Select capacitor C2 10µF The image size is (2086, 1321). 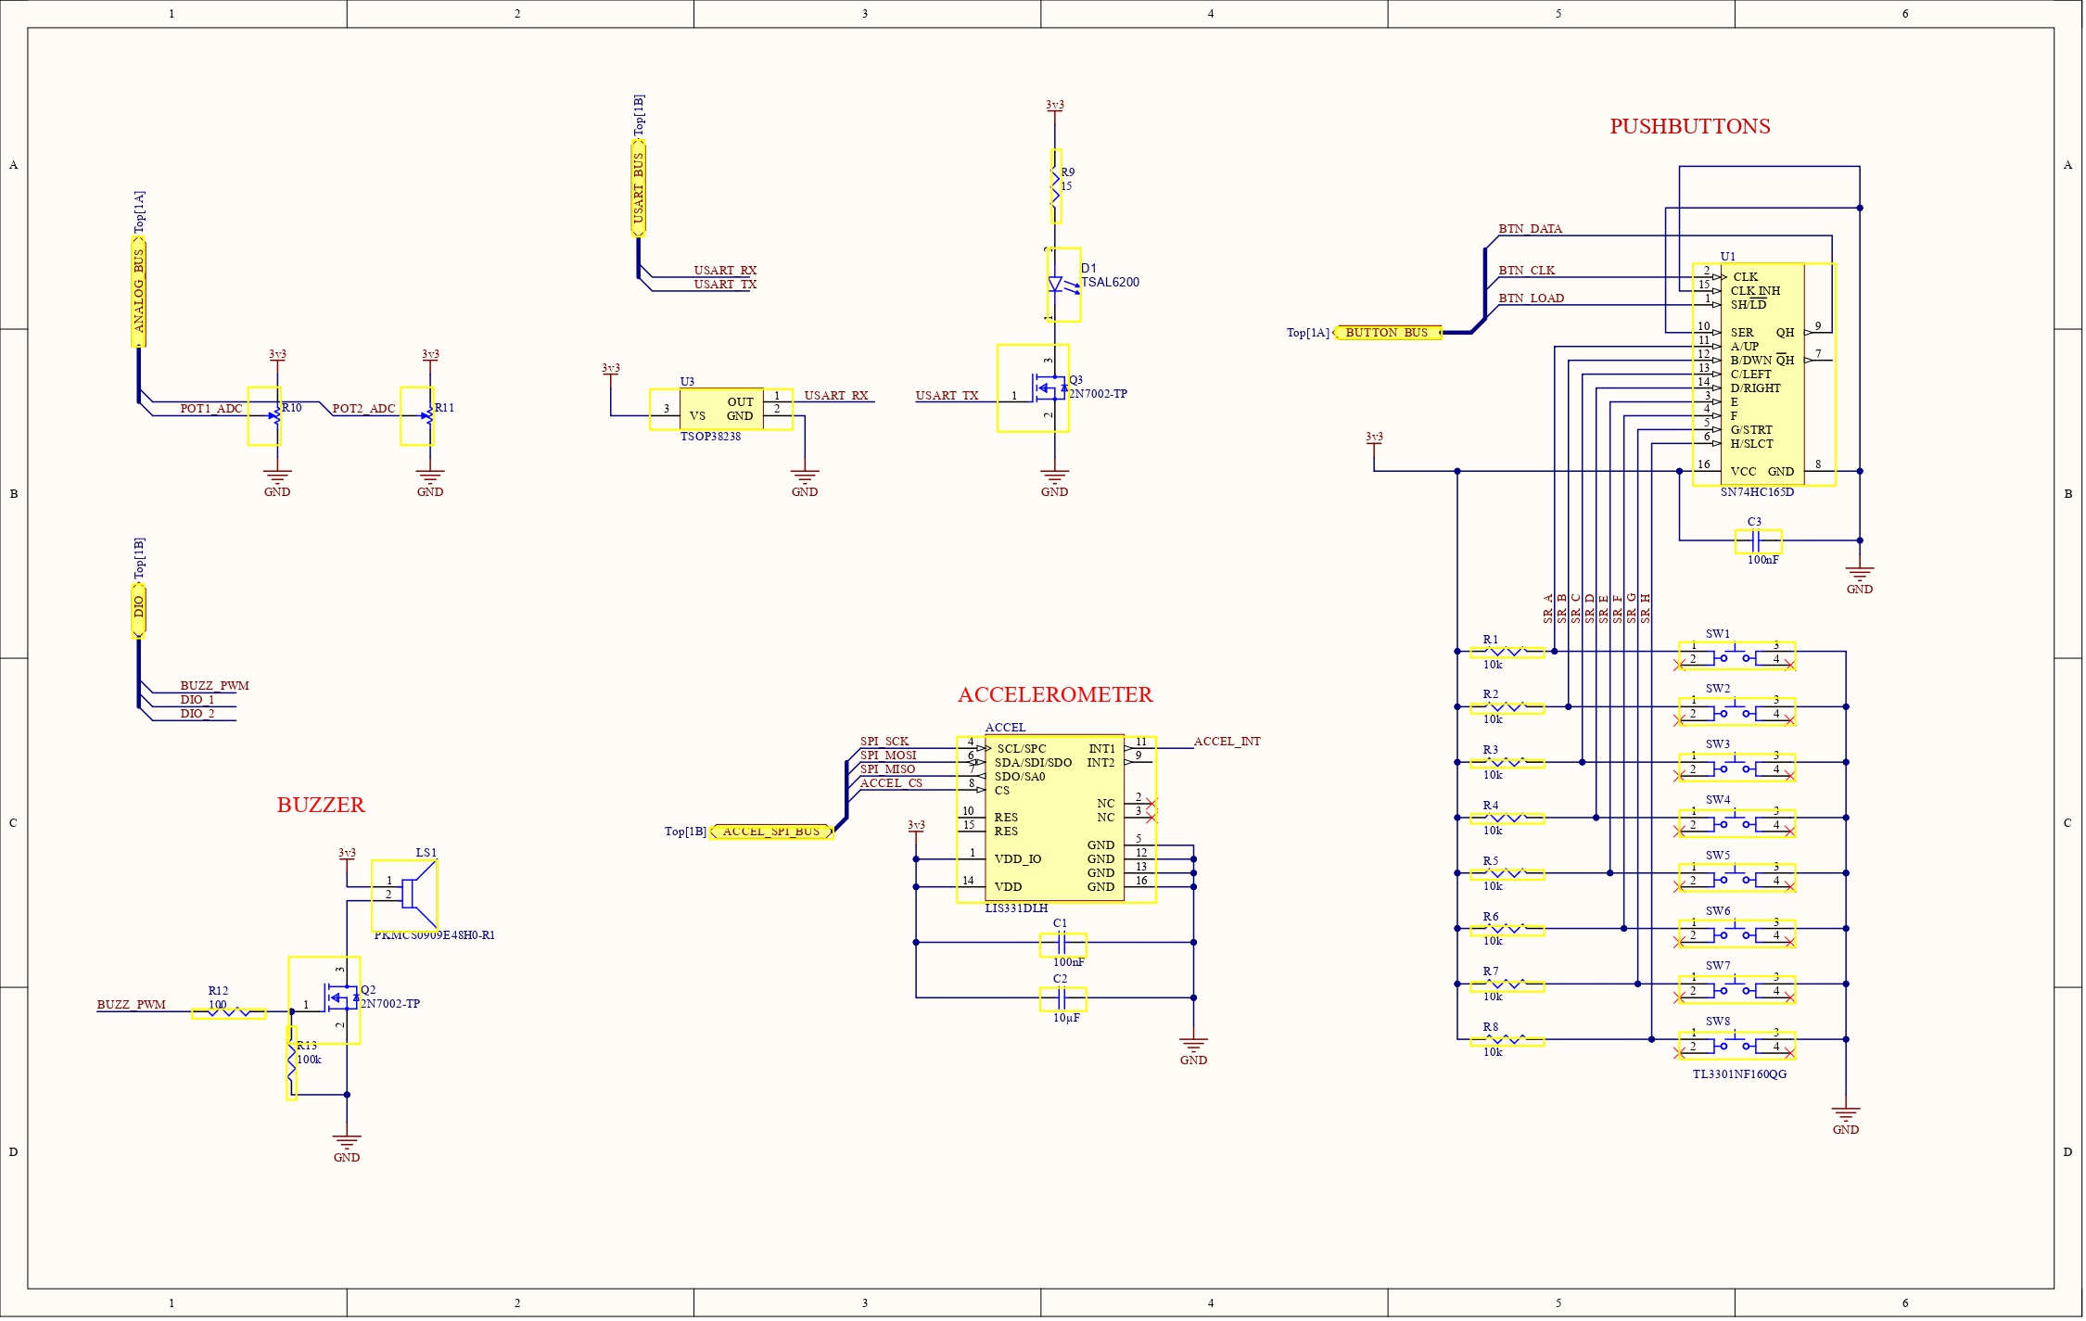1062,999
